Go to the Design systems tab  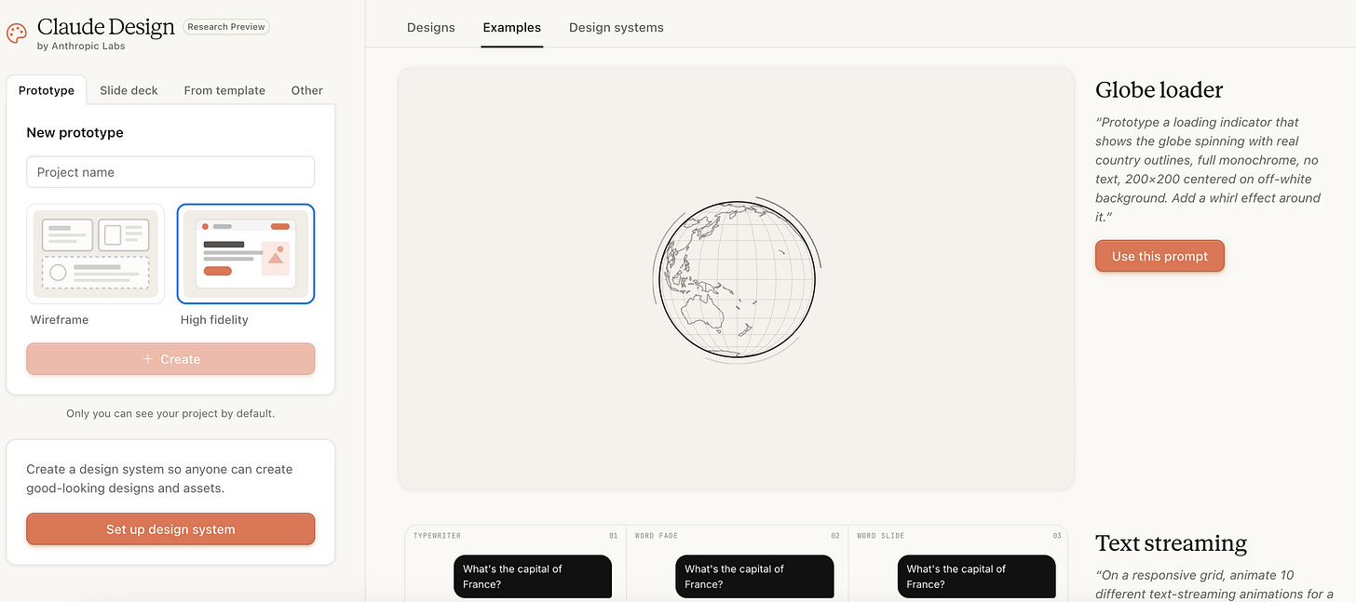617,28
